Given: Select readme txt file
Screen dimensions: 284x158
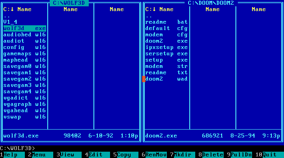Looking at the screenshot, I should (x=166, y=73).
